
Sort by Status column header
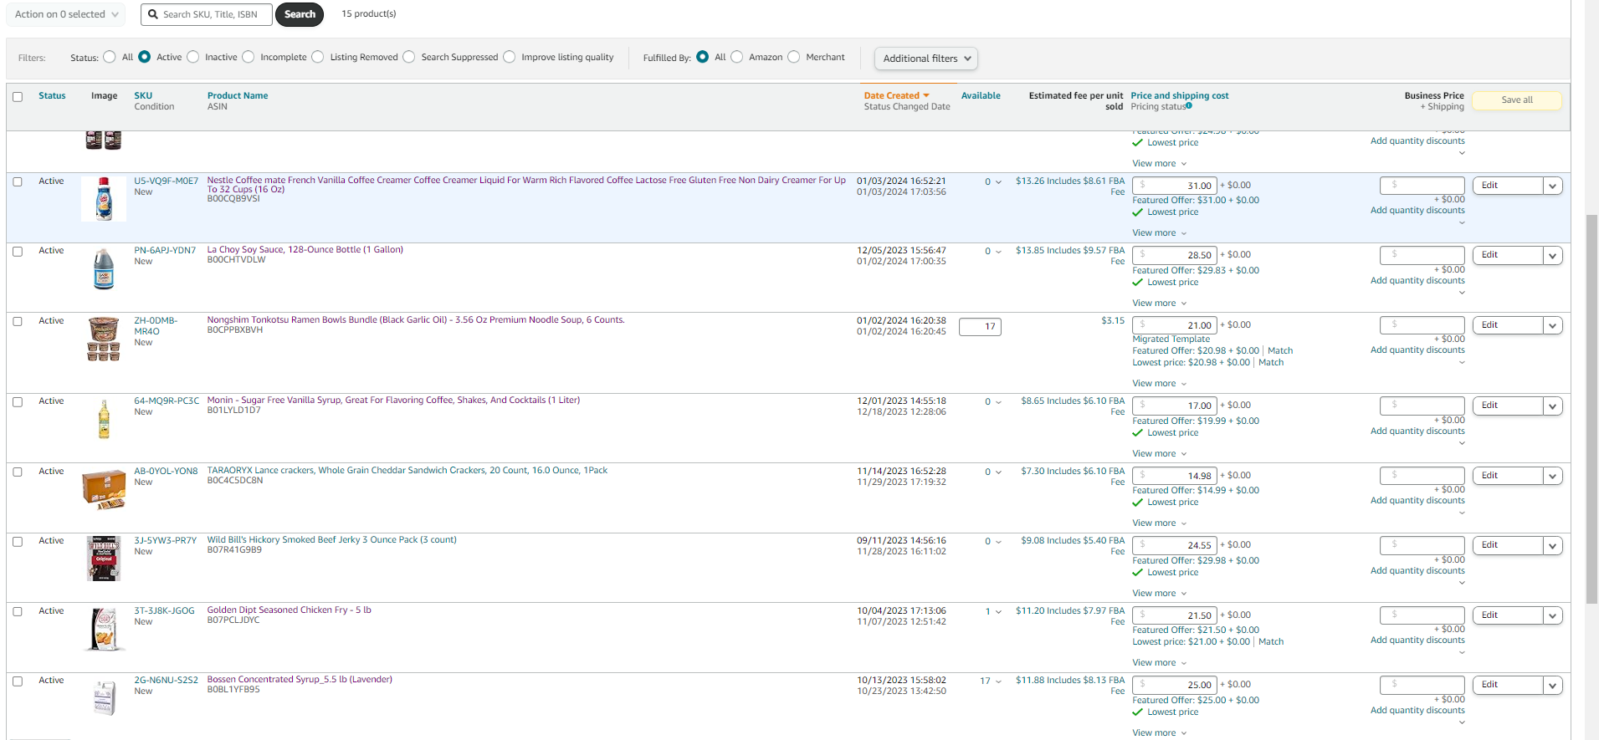52,96
